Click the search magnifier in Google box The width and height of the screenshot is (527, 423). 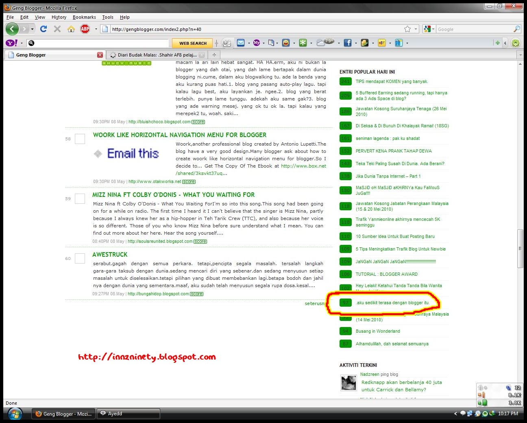(x=516, y=29)
